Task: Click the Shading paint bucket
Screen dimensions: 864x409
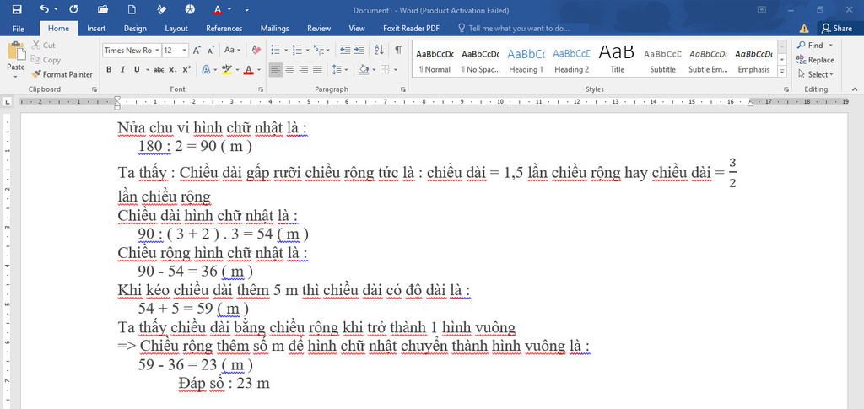Action: click(x=363, y=69)
